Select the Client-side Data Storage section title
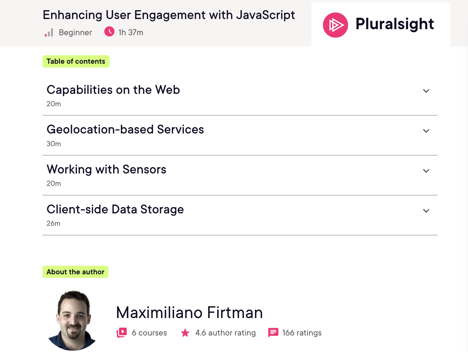Viewport: 468px width, 352px height. point(115,209)
